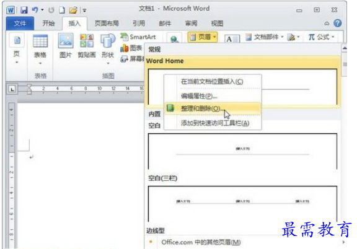Switch to the 开始 tab
This screenshot has width=357, height=249.
[x=48, y=24]
